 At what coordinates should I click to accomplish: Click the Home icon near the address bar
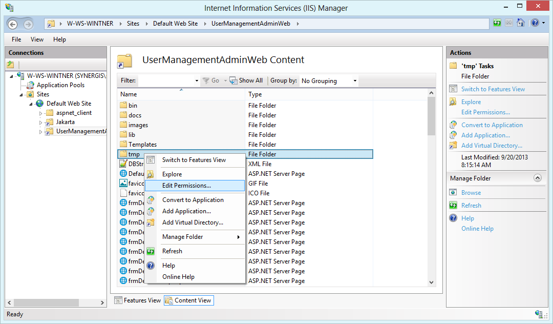pyautogui.click(x=521, y=23)
